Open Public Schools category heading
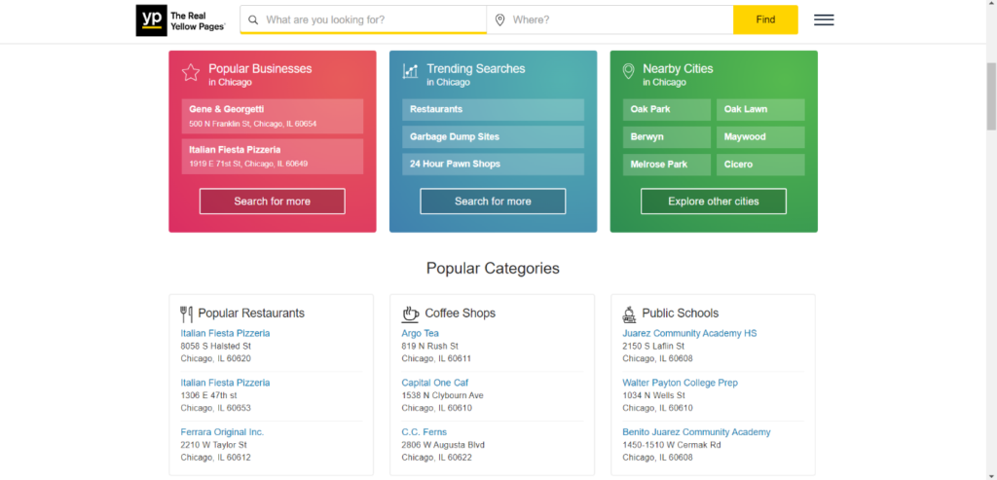Screen dimensions: 997x480 681,314
